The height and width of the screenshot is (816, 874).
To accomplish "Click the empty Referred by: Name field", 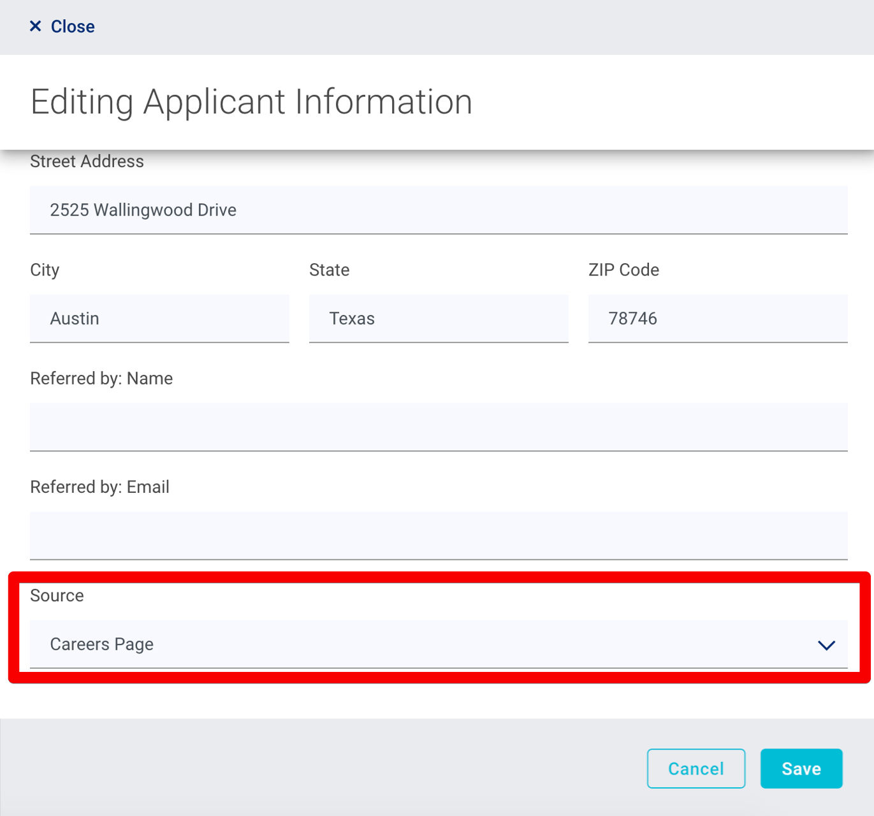I will pos(438,427).
